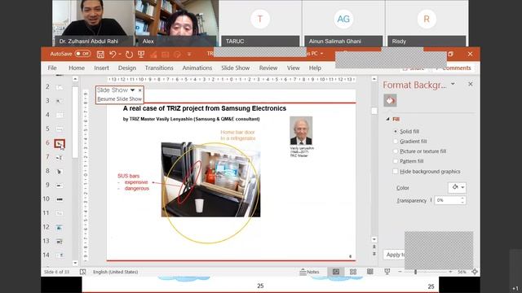
Task: Open Slide Show toolbar options dropdown
Action: tap(132, 90)
